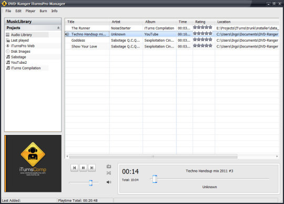Image resolution: width=284 pixels, height=204 pixels.
Task: Collapse the Projects panel chevron
Action: (58, 28)
